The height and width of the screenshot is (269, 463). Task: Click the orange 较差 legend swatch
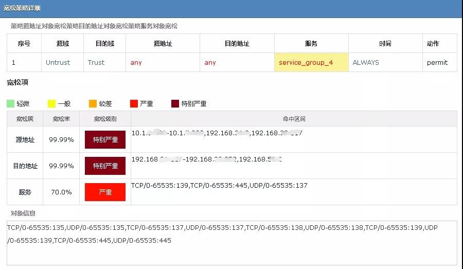[93, 104]
